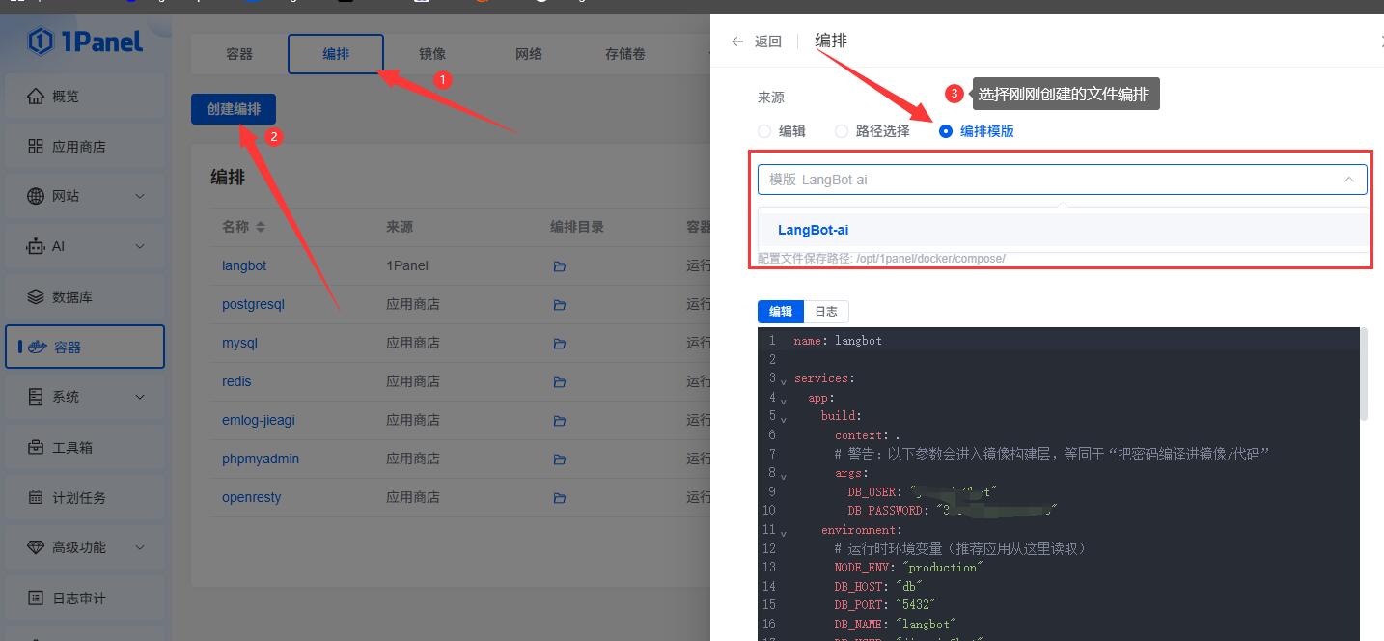Click the 容器 docker whale icon
The image size is (1384, 641).
pos(38,347)
